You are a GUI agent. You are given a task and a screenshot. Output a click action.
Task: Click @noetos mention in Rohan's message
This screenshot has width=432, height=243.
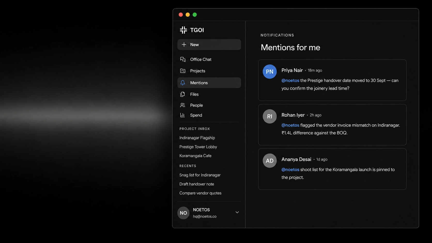point(290,125)
